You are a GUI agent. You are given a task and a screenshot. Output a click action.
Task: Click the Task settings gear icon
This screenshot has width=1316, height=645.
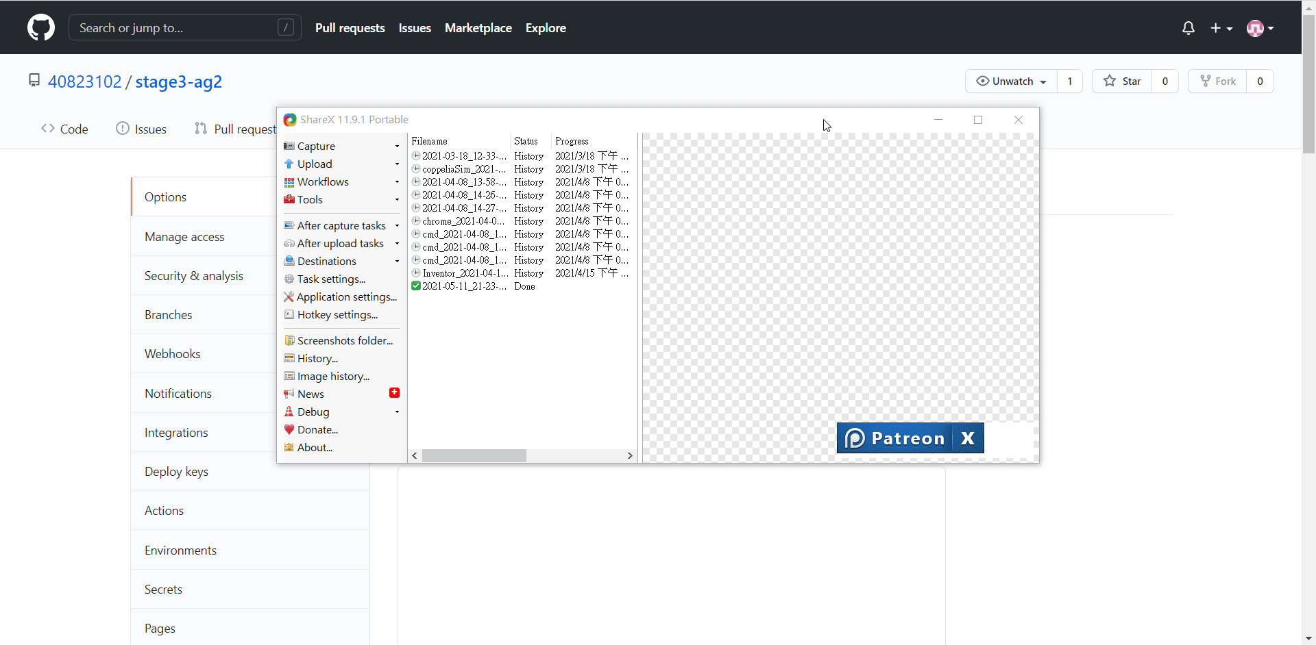pos(289,279)
